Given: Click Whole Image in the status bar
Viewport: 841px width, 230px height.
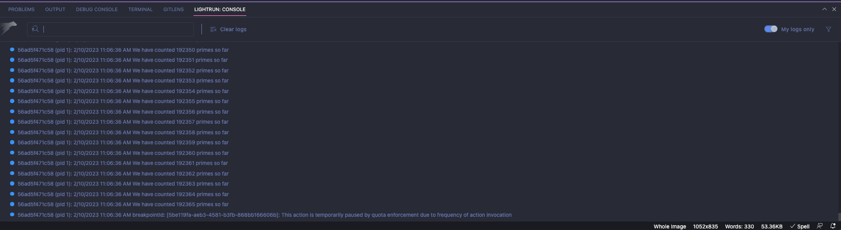Looking at the screenshot, I should pyautogui.click(x=670, y=226).
